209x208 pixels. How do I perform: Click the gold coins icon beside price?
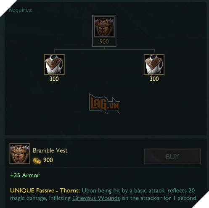tap(37, 161)
